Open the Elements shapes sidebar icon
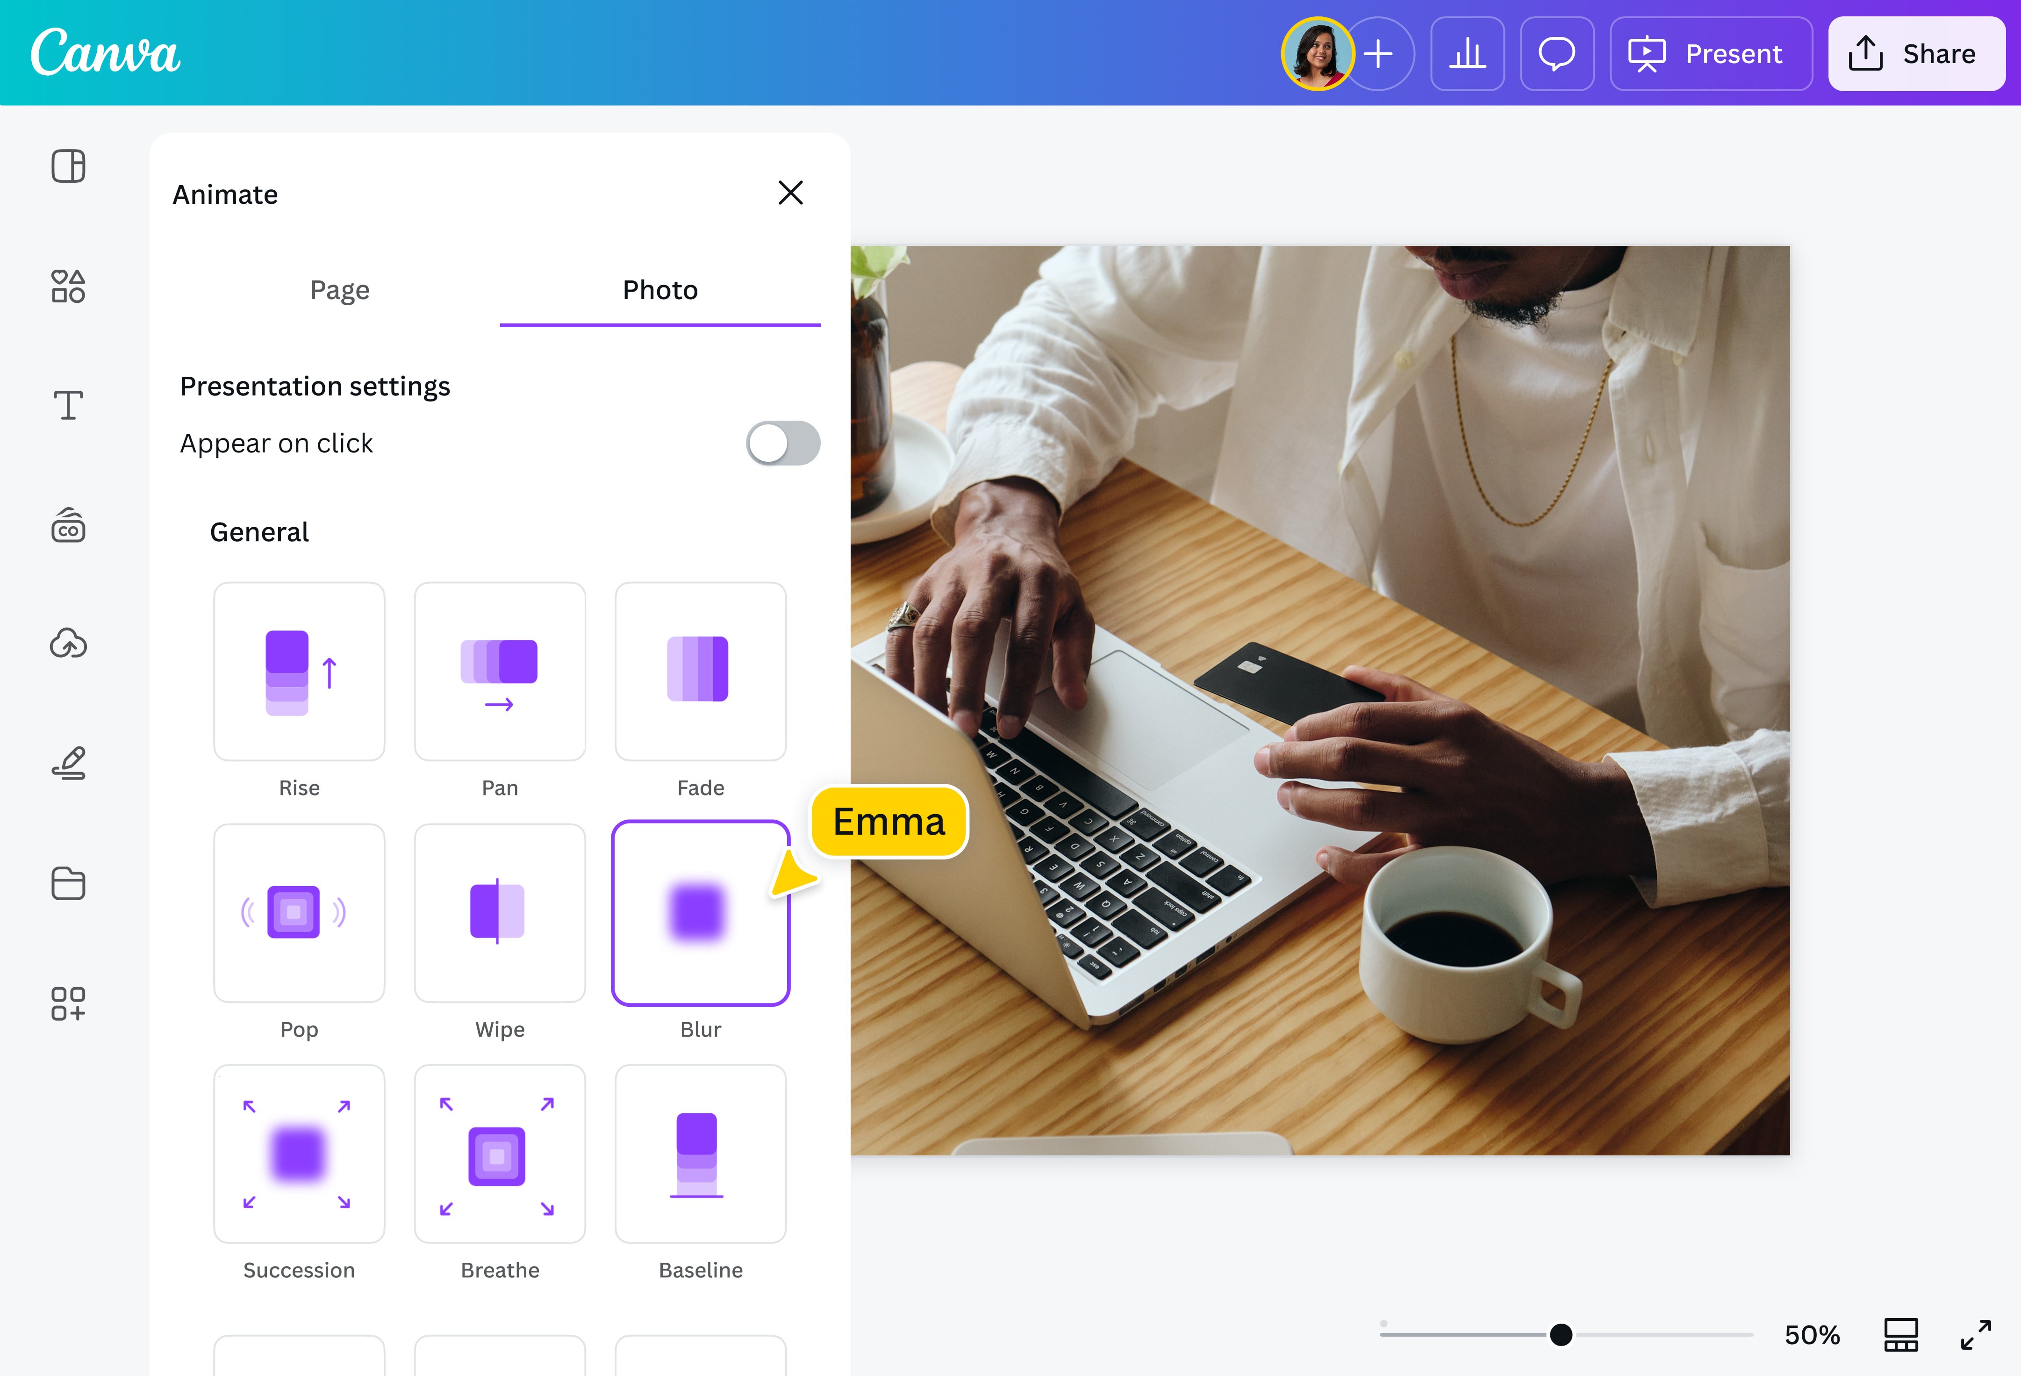2021x1376 pixels. pyautogui.click(x=68, y=285)
